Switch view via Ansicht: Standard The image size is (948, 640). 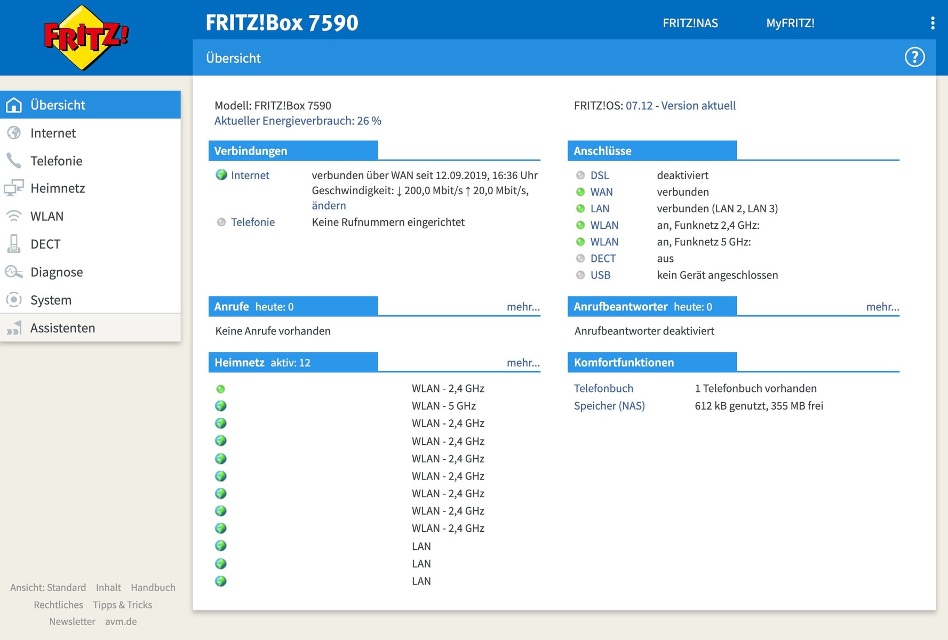[x=48, y=587]
